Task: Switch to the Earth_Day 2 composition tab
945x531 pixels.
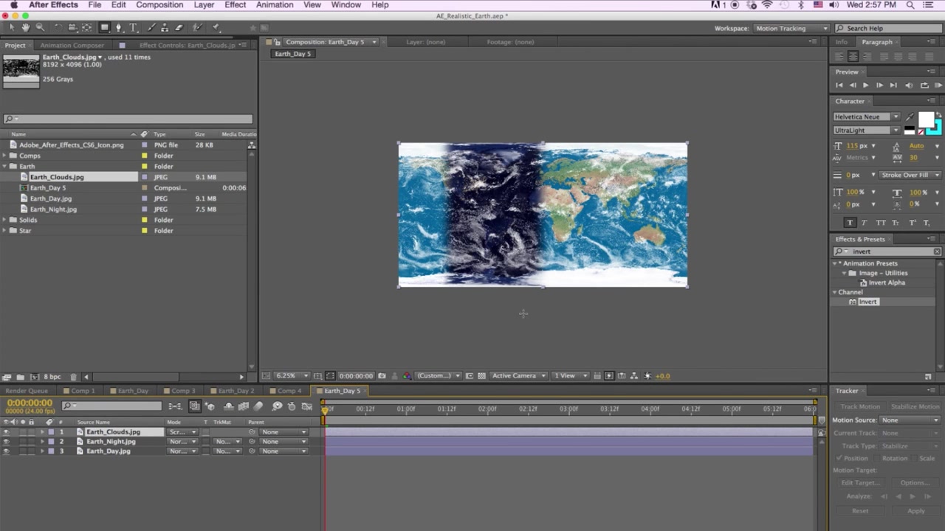Action: pyautogui.click(x=235, y=390)
